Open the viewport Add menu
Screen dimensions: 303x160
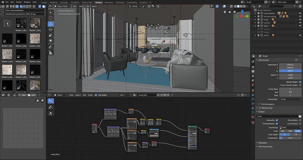point(88,7)
